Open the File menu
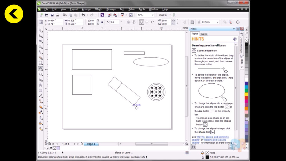286x161 pixels. 46,9
